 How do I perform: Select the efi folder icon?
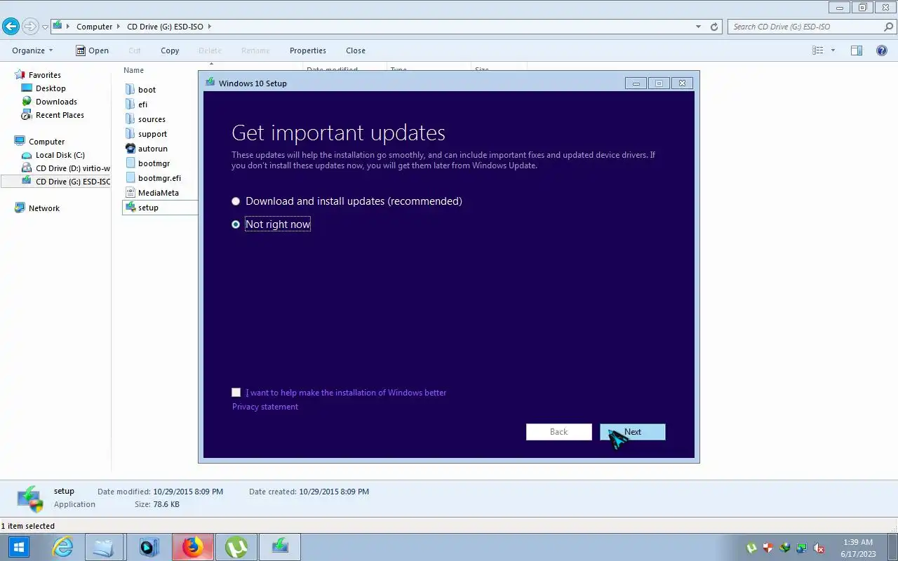130,104
